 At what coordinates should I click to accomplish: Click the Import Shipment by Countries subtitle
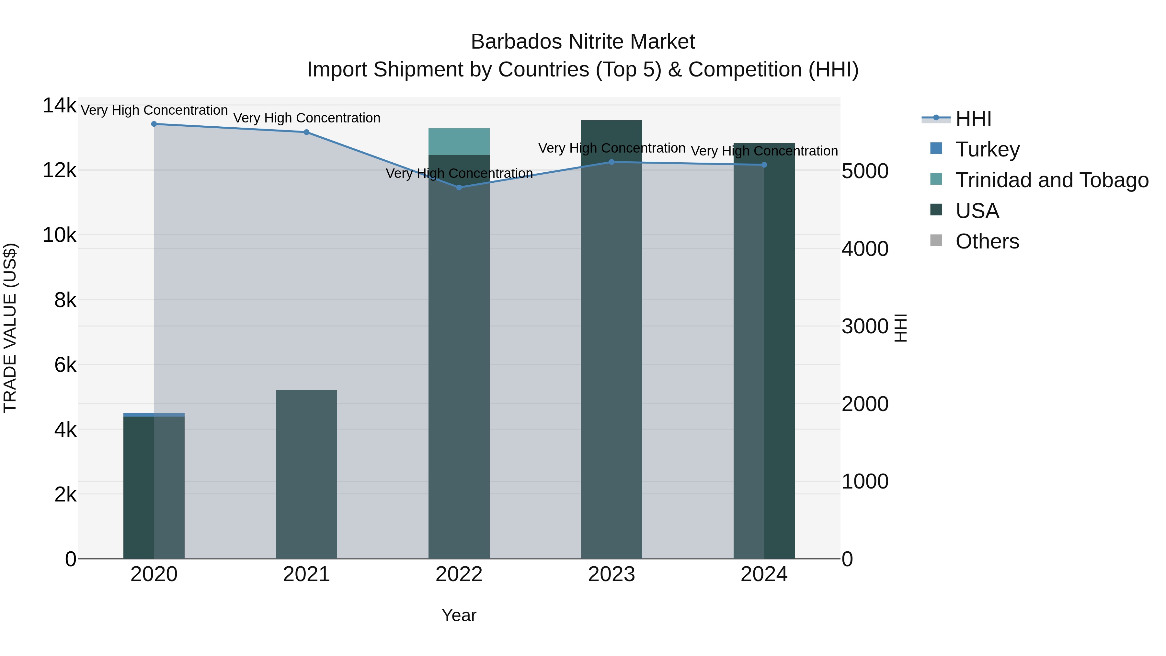(583, 70)
